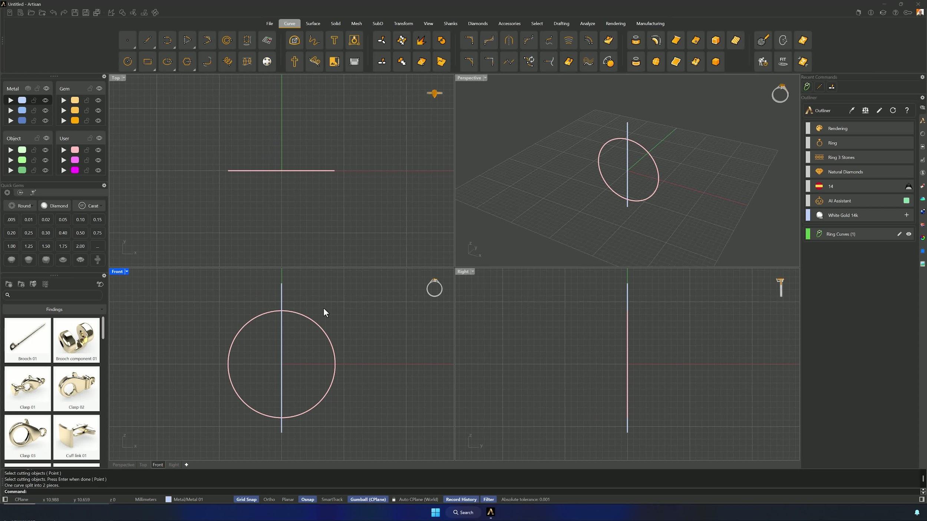Select the Helix spring curve tool

click(227, 62)
